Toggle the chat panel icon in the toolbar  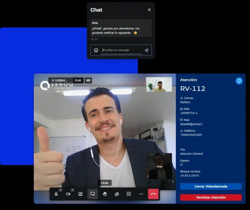(x=92, y=194)
